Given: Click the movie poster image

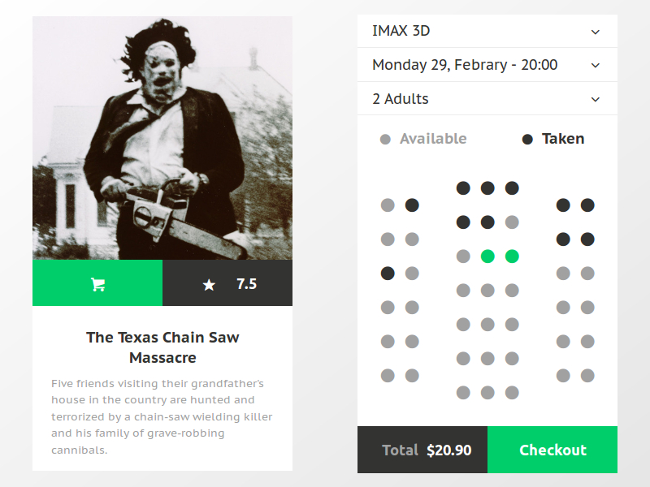Looking at the screenshot, I should 162,138.
